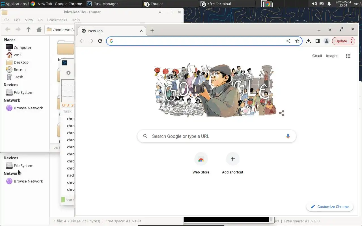
Task: Open Web Store shortcut
Action: [201, 164]
